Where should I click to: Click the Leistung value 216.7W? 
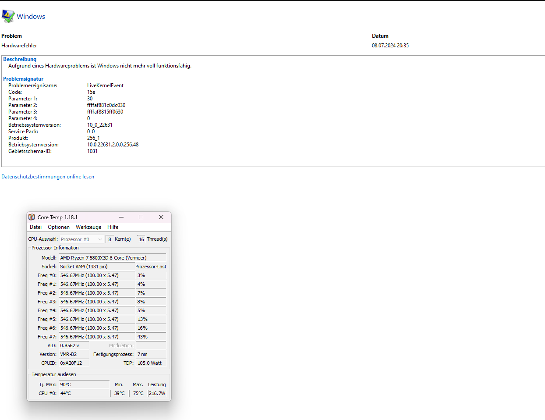pyautogui.click(x=157, y=393)
